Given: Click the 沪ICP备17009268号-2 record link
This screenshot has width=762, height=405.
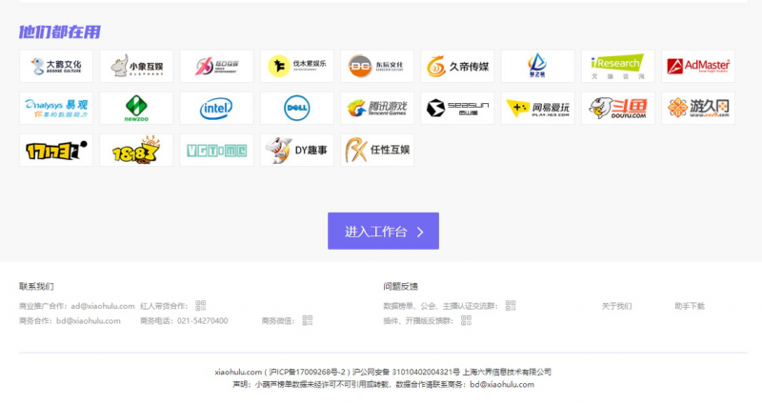Looking at the screenshot, I should click(307, 372).
